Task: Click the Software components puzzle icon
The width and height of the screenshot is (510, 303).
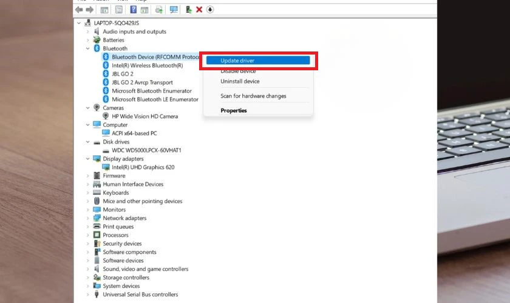Action: click(x=97, y=251)
